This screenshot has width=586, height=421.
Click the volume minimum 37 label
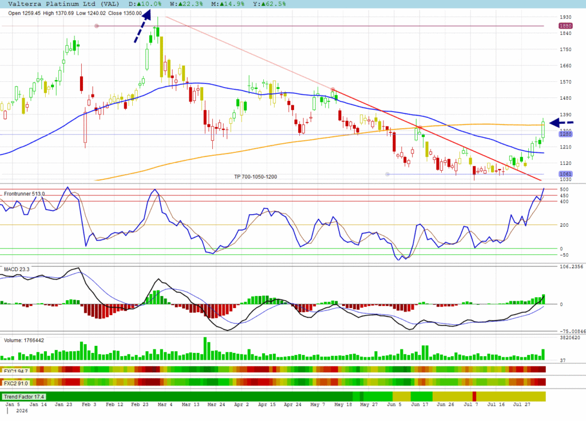[x=563, y=360]
